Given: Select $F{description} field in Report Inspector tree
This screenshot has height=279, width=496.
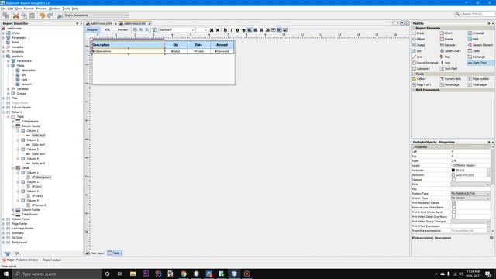Looking at the screenshot, I should pyautogui.click(x=41, y=177).
